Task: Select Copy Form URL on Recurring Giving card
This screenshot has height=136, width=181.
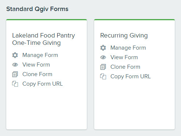Action: 130,76
